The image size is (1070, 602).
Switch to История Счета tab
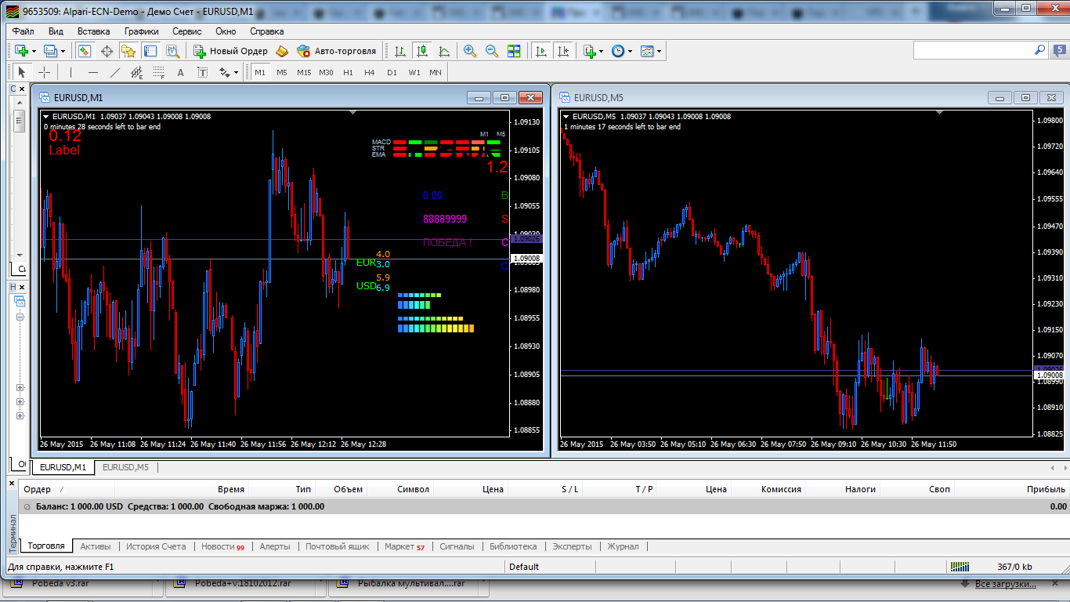click(156, 546)
